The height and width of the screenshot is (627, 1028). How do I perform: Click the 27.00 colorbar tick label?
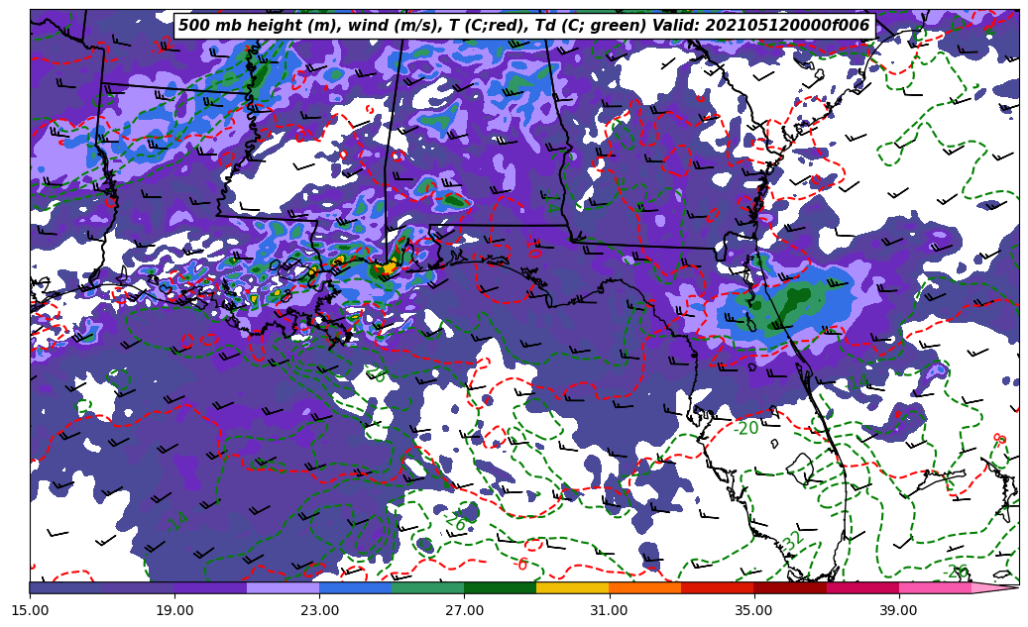coord(464,611)
